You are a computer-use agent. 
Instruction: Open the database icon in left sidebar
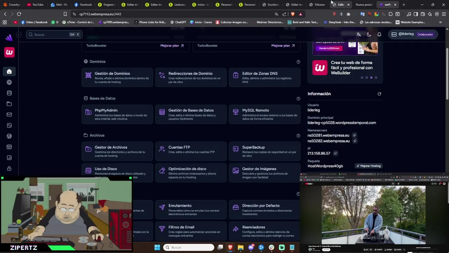coord(9,93)
